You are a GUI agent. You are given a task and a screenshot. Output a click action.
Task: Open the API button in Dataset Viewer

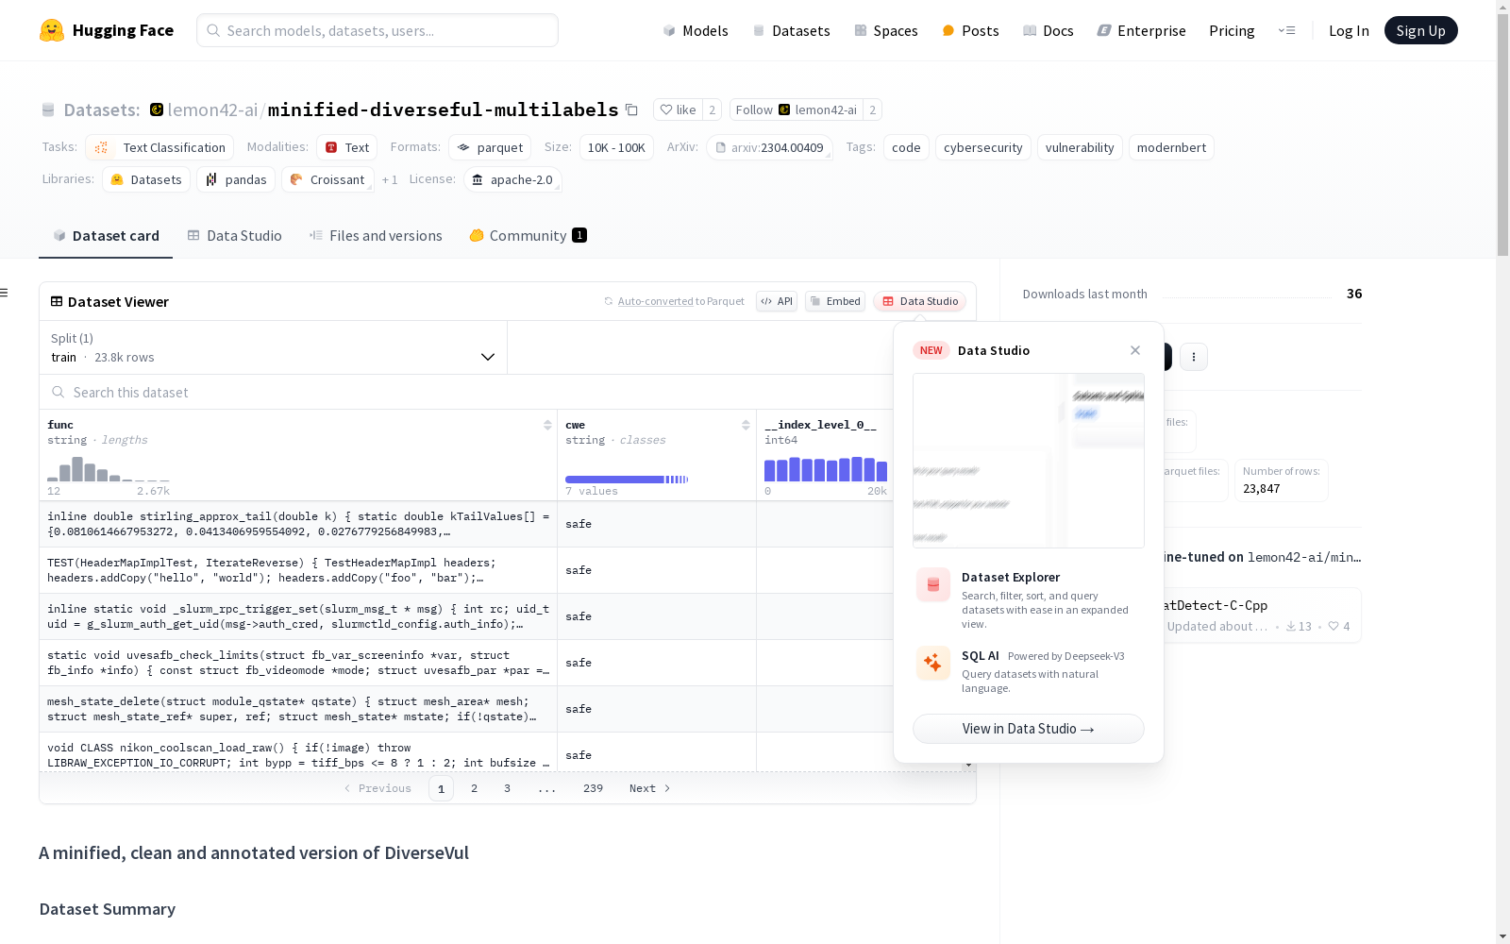[x=777, y=301]
